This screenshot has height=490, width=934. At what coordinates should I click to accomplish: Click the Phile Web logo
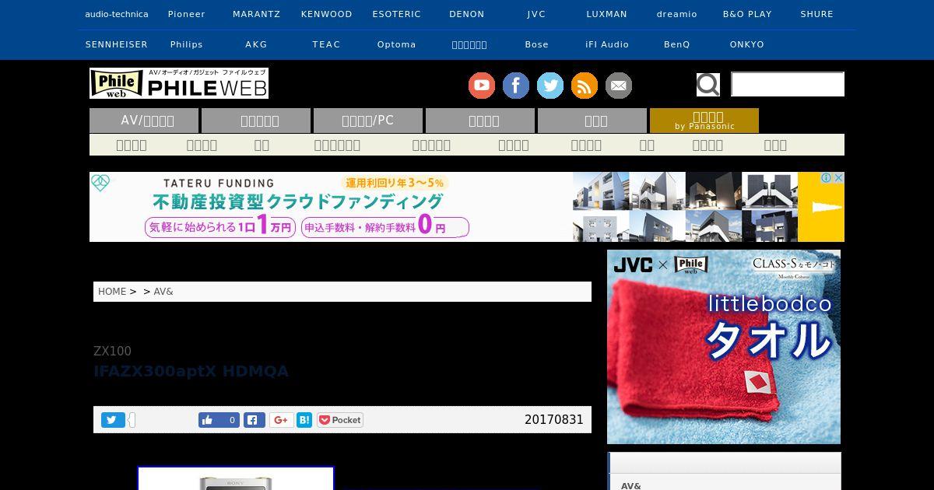[179, 83]
